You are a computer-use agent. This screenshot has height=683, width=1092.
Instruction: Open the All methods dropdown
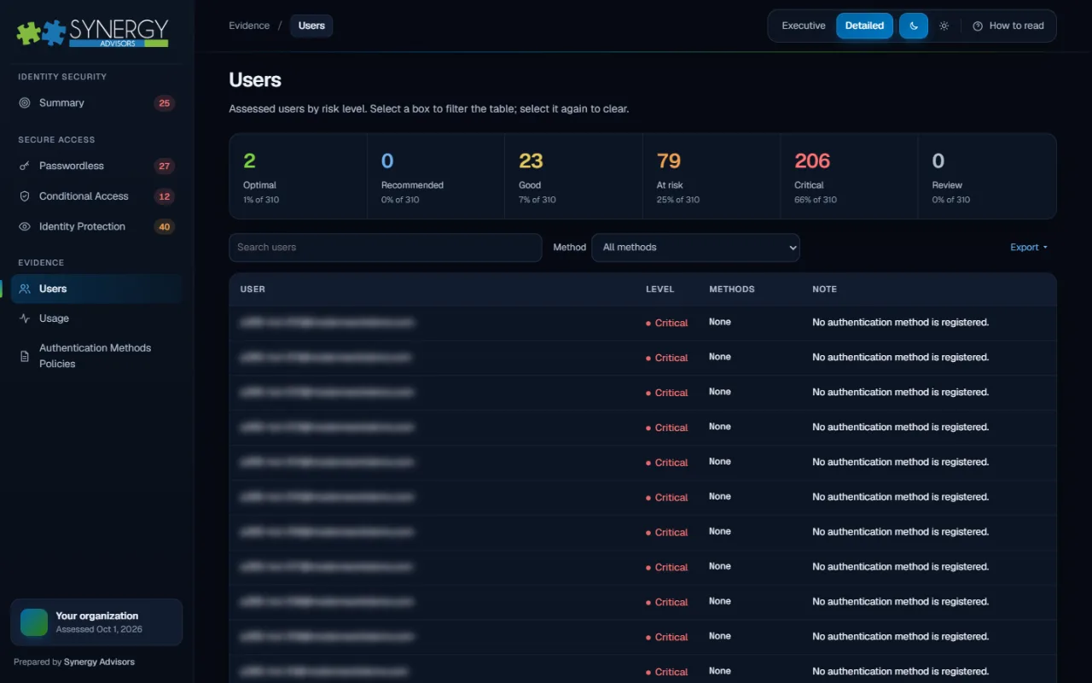click(x=695, y=248)
